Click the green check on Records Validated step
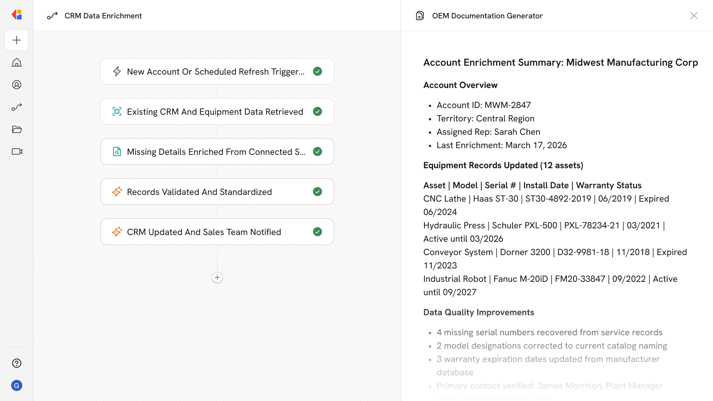This screenshot has height=401, width=713. point(318,192)
